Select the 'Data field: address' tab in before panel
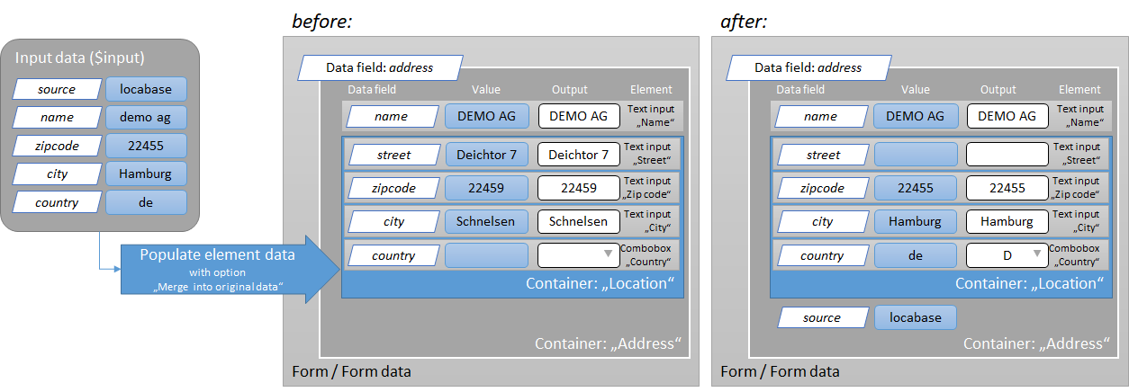1129x392 pixels. [379, 67]
